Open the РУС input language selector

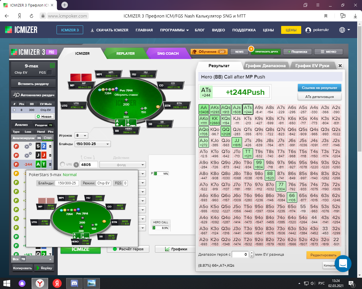(322, 283)
